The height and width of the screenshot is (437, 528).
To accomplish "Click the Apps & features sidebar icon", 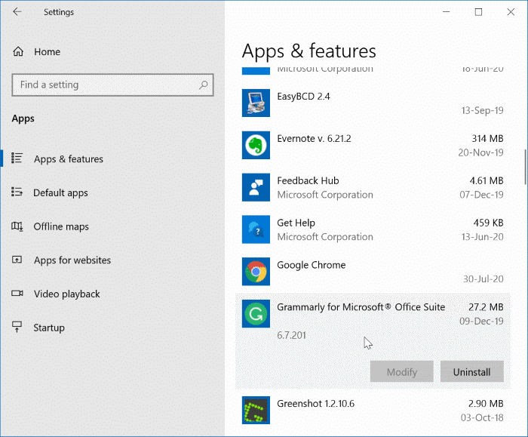I will point(17,158).
